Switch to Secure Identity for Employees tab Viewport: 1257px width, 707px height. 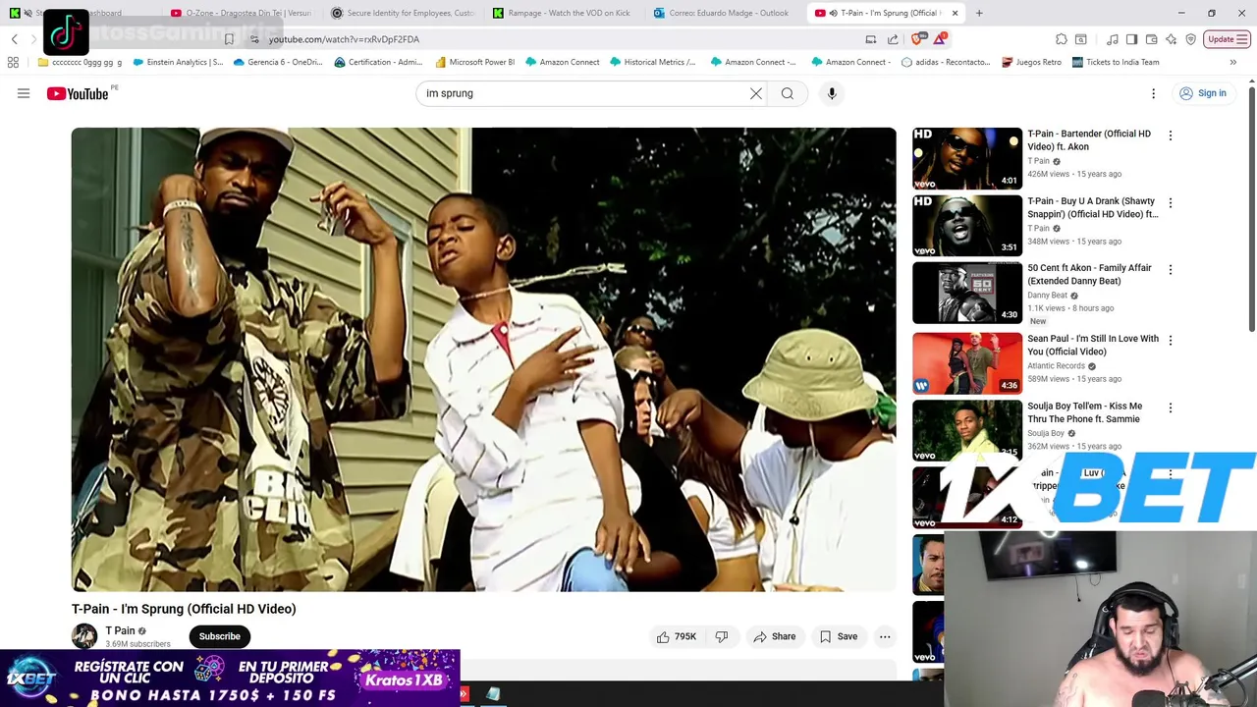pyautogui.click(x=403, y=13)
